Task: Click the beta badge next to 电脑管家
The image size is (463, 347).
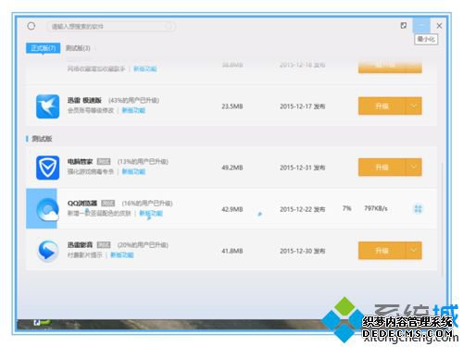Action: 104,162
